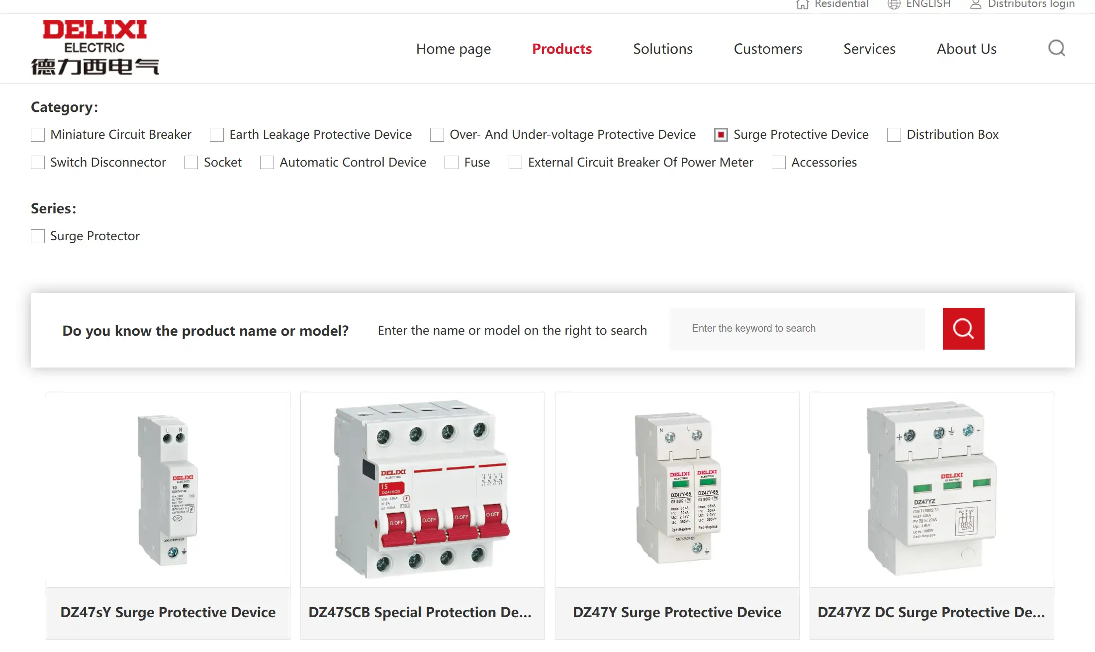
Task: Click the red search button
Action: 963,329
